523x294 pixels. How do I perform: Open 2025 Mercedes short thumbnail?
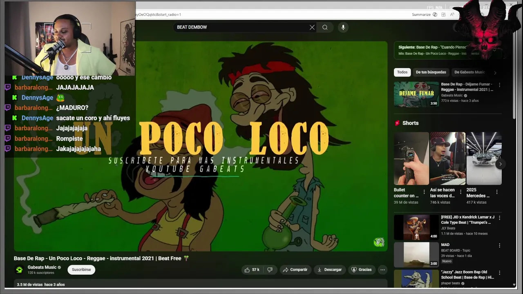click(x=484, y=158)
